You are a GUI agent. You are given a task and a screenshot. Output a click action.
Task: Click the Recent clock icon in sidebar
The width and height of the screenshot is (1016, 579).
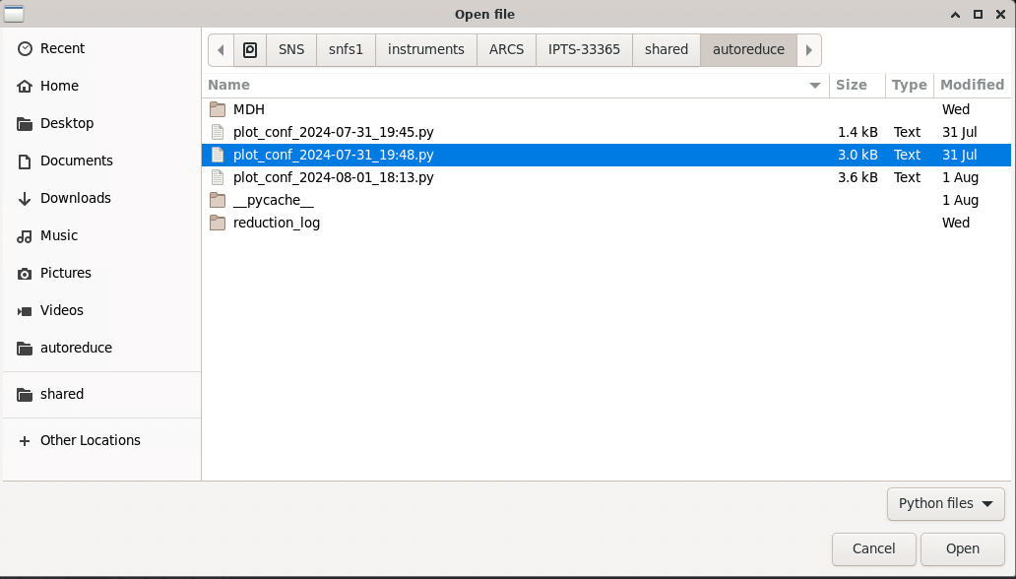click(25, 49)
